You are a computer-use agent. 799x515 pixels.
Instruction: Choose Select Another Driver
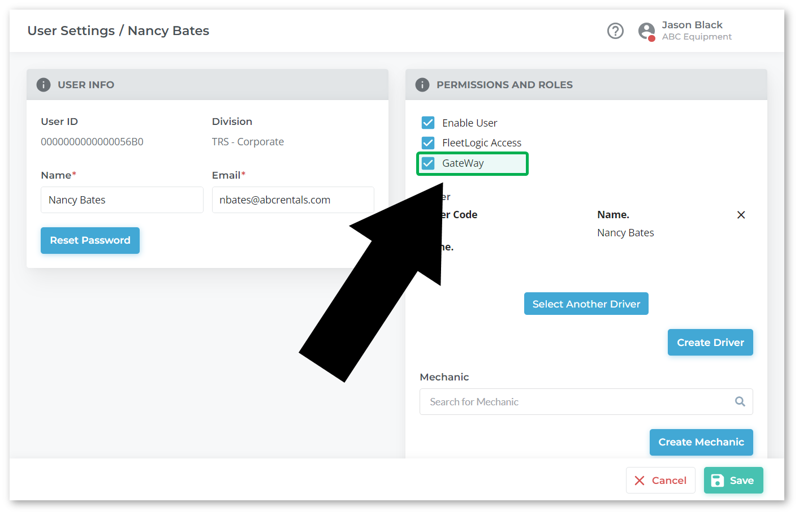[x=586, y=304]
